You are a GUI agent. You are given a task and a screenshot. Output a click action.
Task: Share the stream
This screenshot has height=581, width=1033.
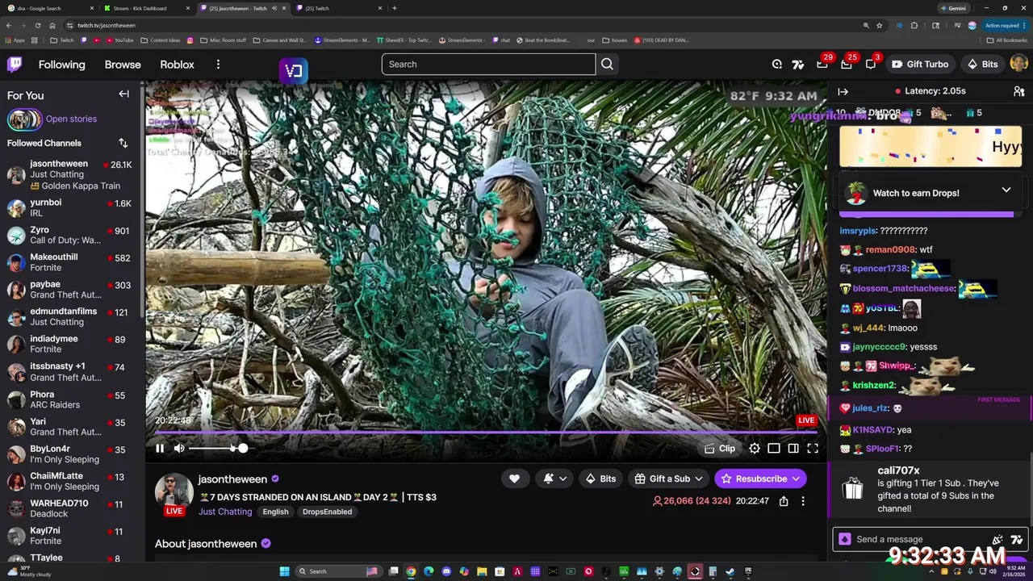tap(784, 501)
